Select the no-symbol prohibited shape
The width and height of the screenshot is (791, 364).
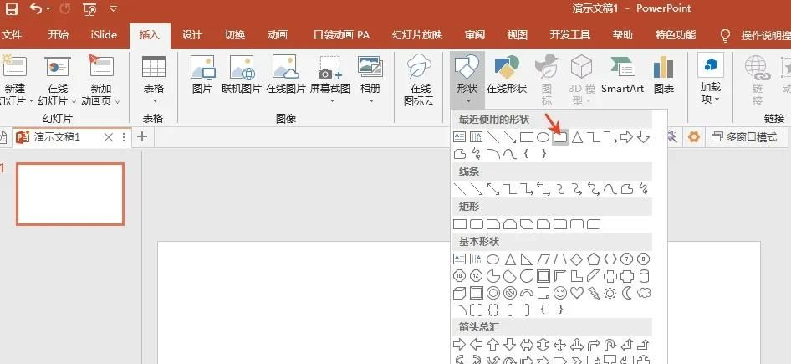[x=509, y=293]
